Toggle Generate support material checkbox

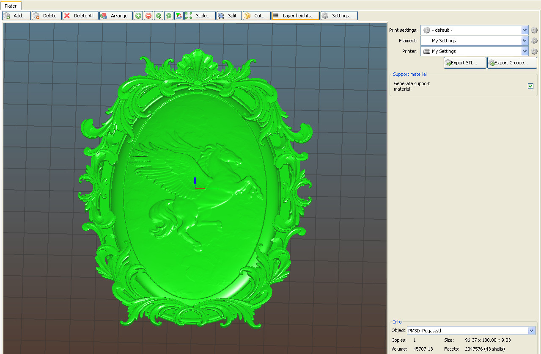(x=530, y=86)
